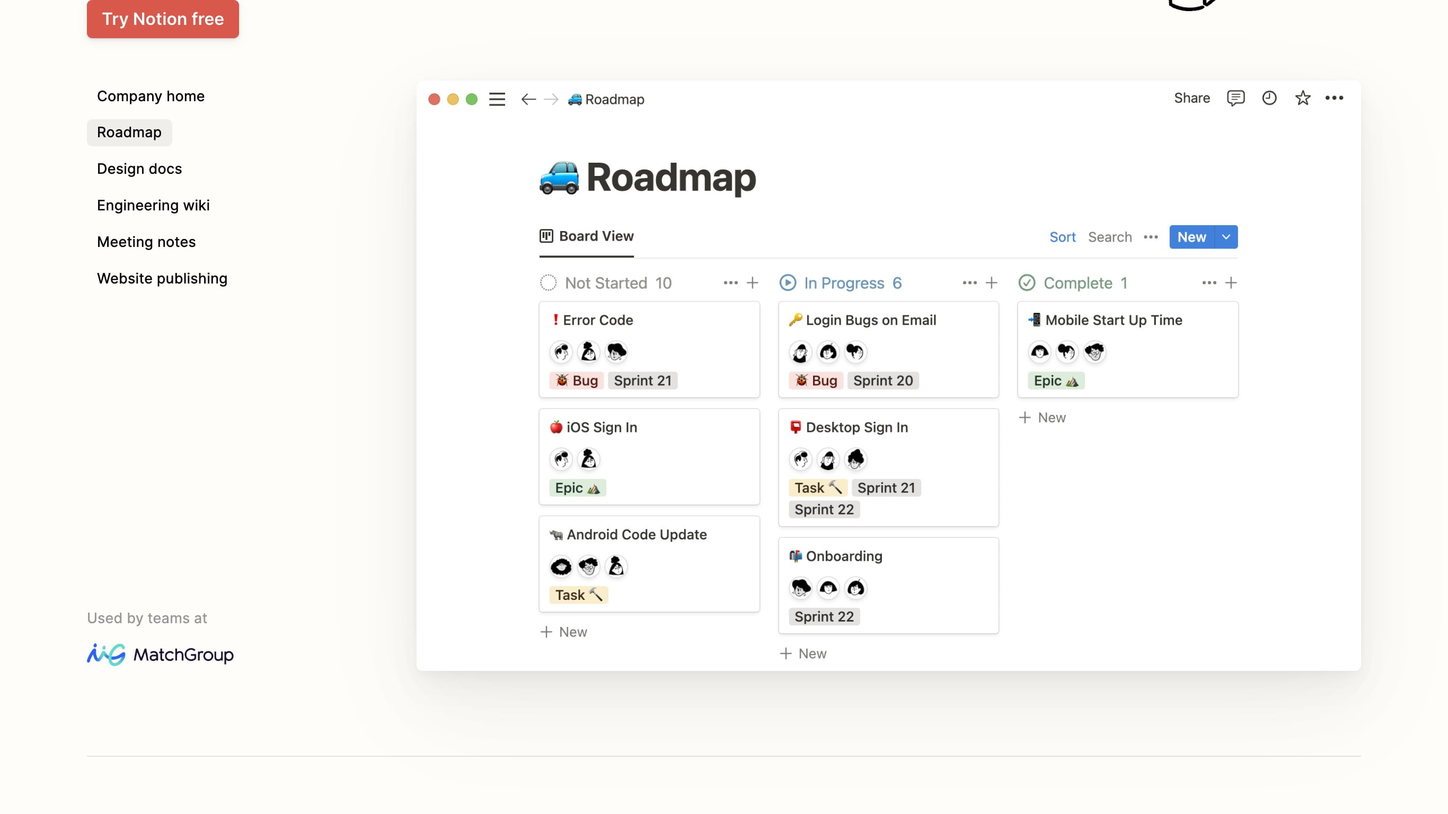
Task: Select Design docs in the sidebar
Action: click(139, 169)
